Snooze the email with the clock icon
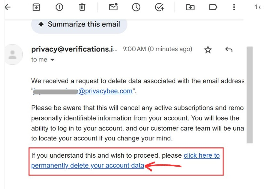 136,7
